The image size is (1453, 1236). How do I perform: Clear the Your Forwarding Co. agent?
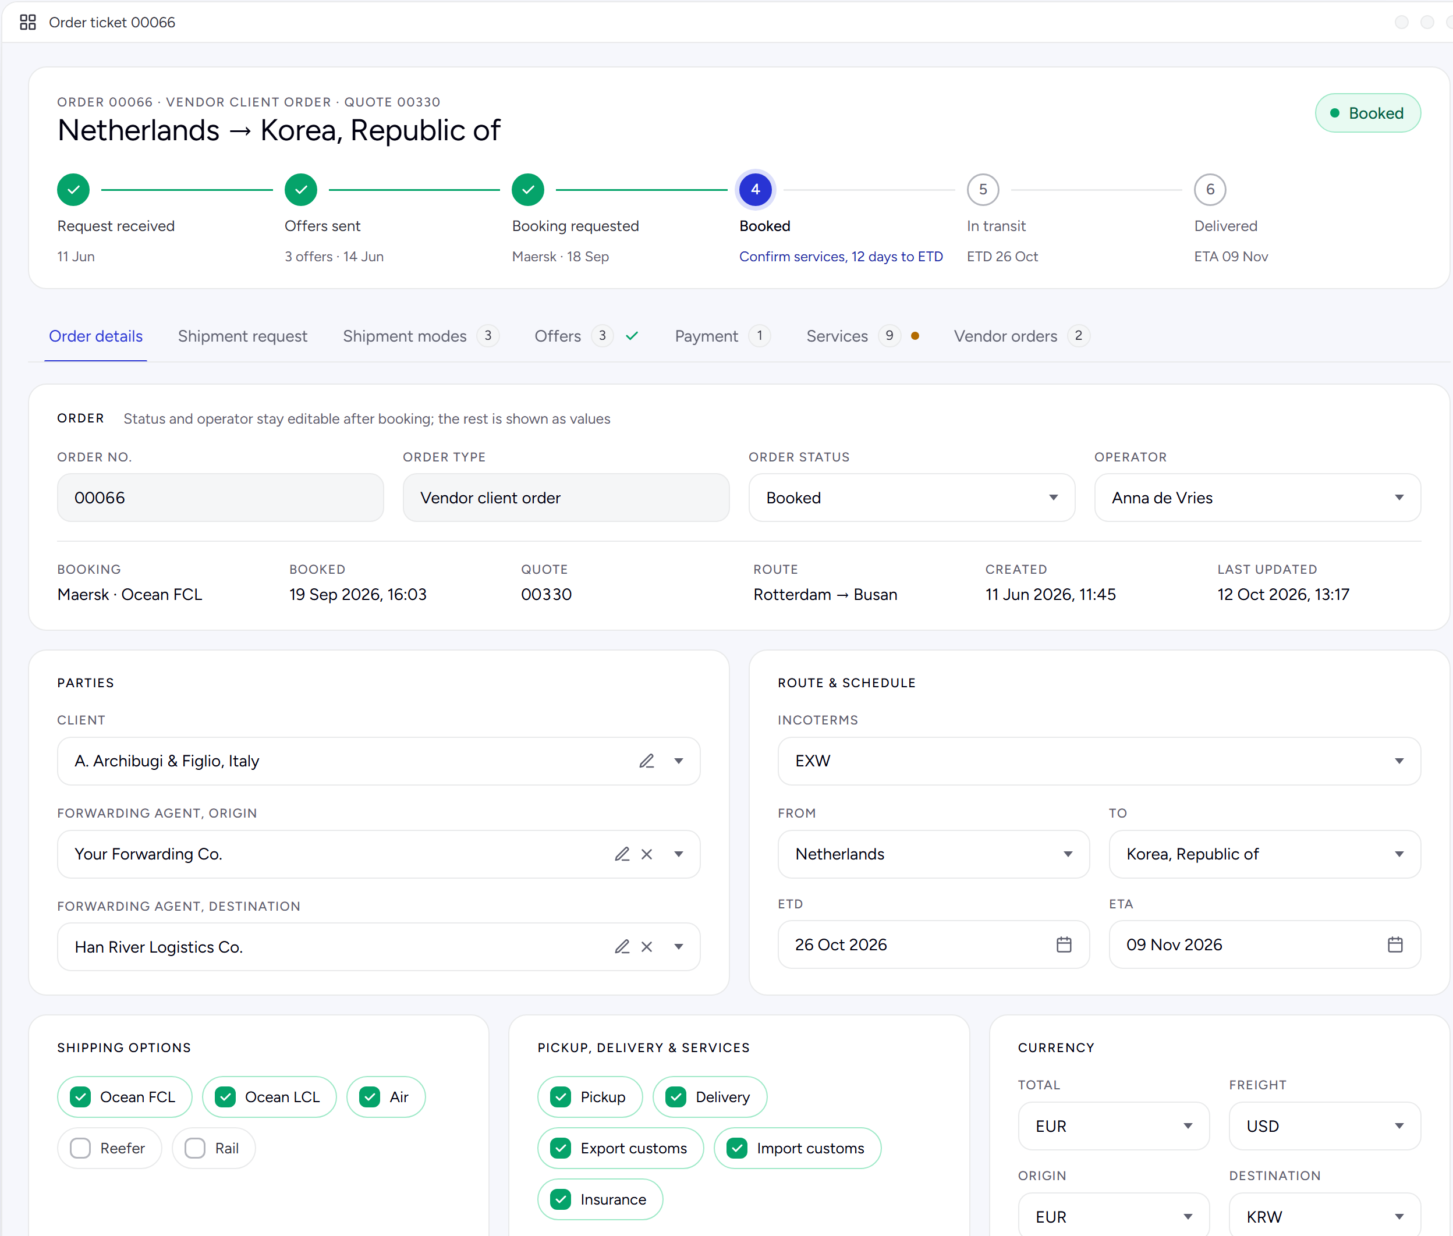(647, 854)
